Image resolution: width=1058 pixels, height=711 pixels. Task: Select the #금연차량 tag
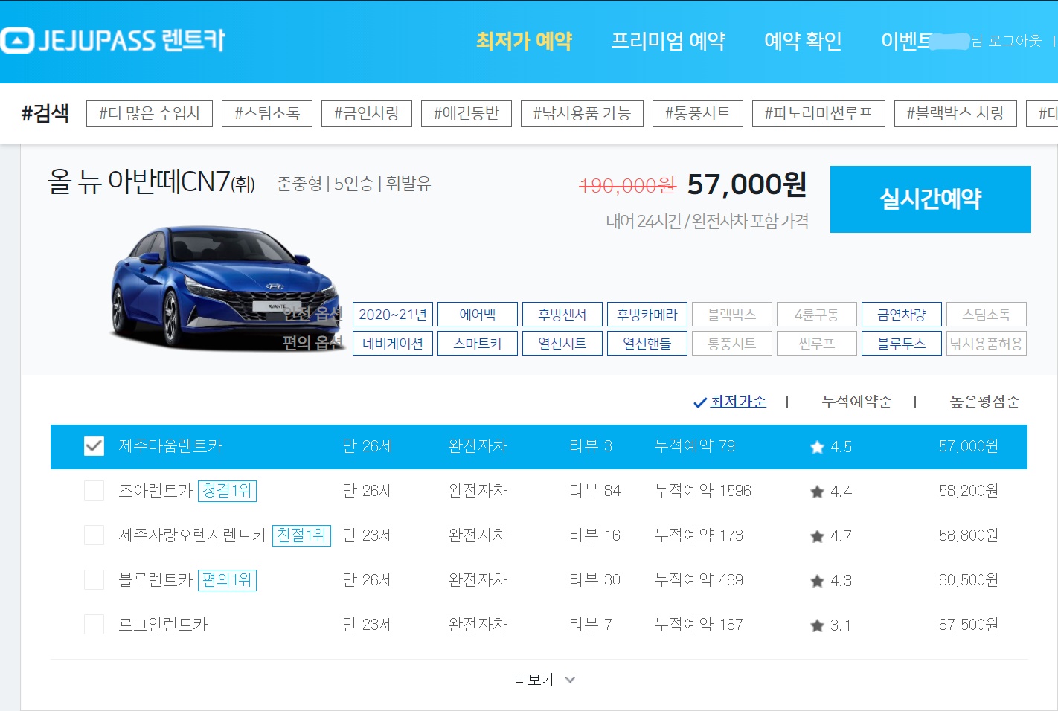367,114
